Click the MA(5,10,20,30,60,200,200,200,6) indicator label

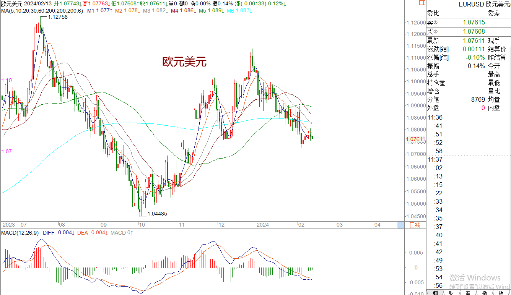coord(42,11)
